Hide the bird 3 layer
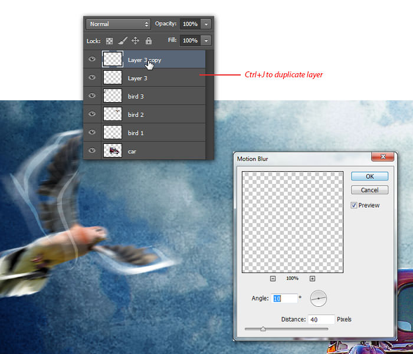The height and width of the screenshot is (354, 413). point(92,96)
